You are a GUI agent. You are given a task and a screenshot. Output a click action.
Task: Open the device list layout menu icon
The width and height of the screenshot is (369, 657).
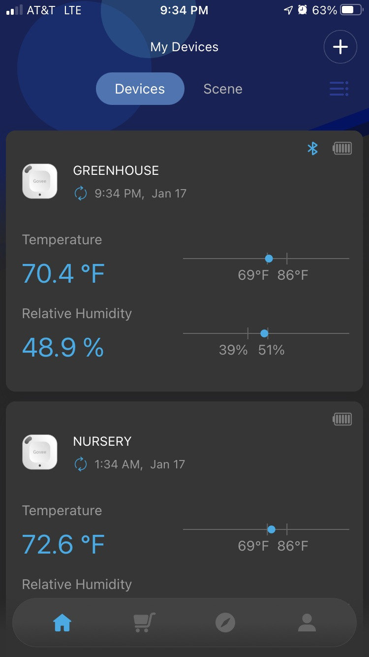point(339,89)
